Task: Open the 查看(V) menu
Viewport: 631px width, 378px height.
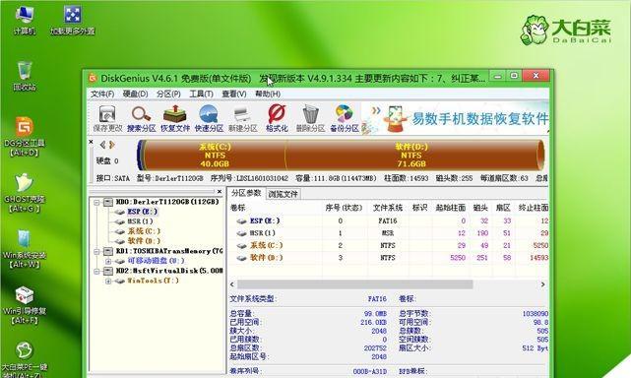Action: click(234, 94)
